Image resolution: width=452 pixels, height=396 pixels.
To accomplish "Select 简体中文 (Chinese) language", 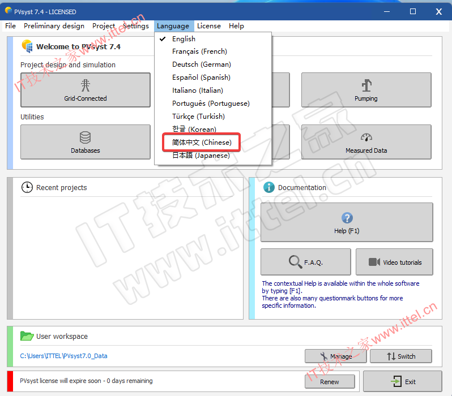I will tap(213, 142).
